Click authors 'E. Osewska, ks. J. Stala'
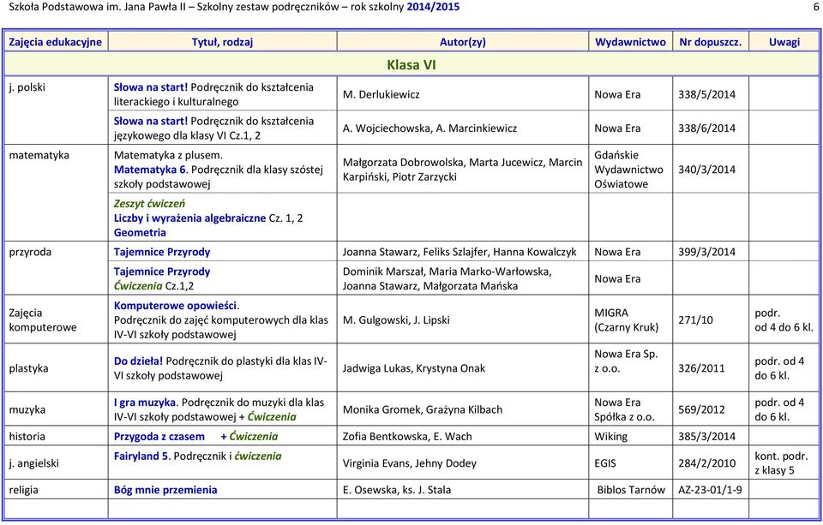Image resolution: width=823 pixels, height=525 pixels. (x=396, y=491)
